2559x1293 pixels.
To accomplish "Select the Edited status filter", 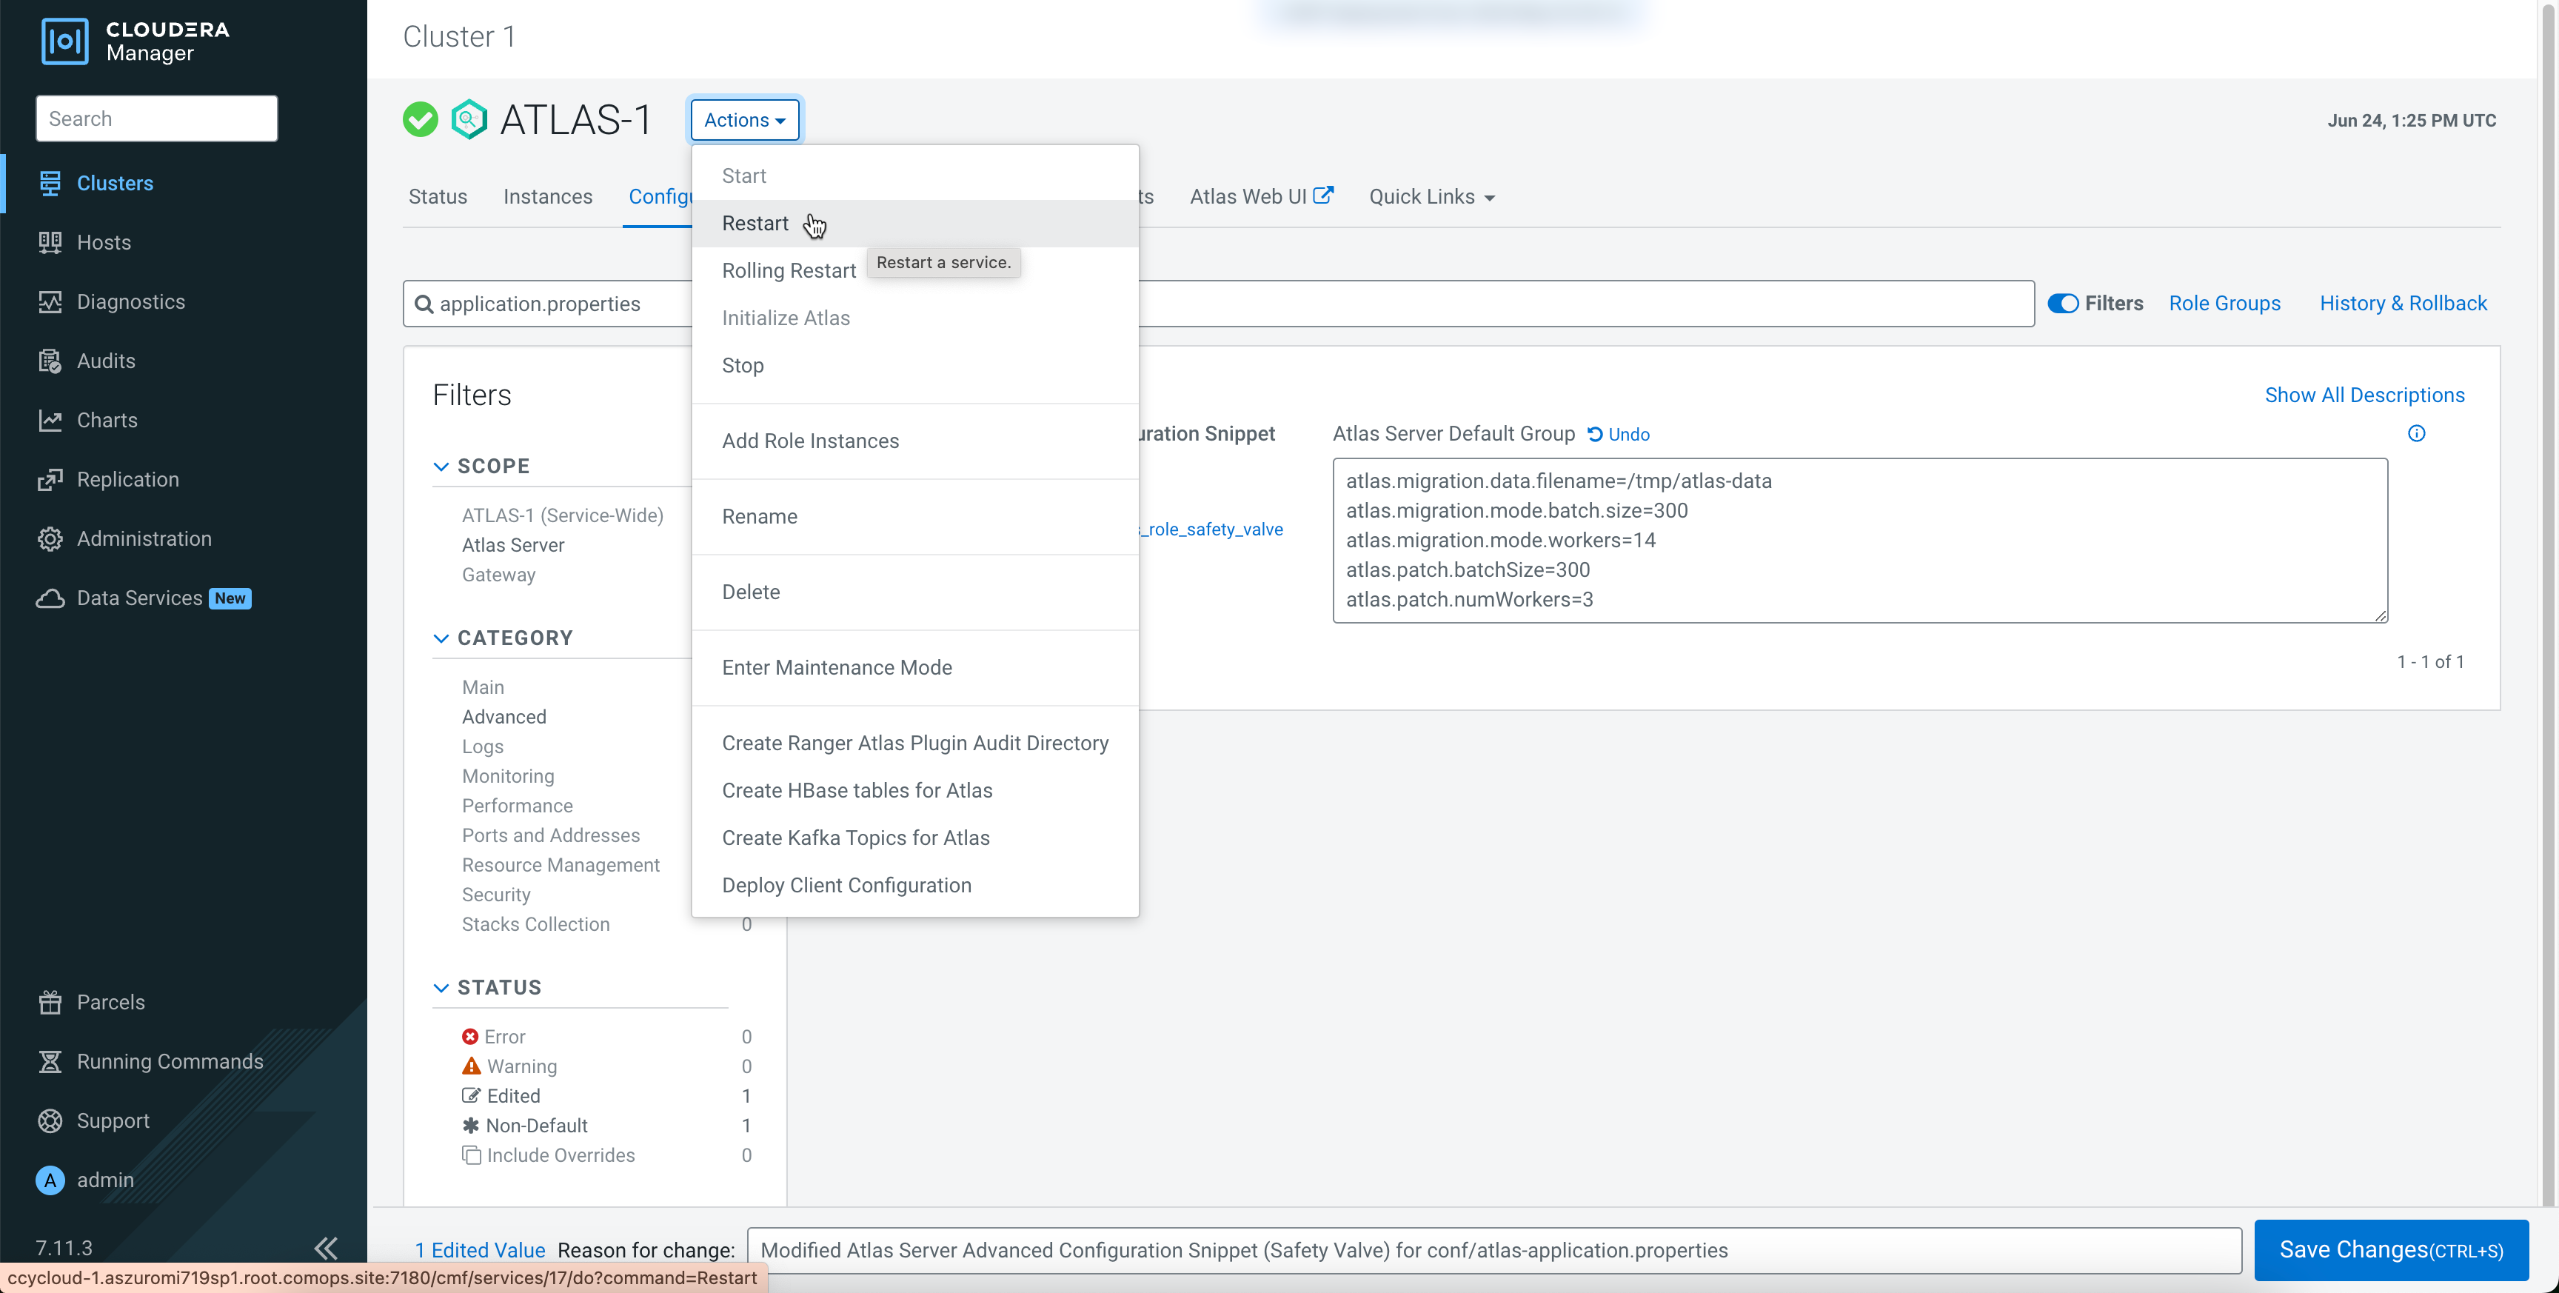I will click(x=512, y=1095).
